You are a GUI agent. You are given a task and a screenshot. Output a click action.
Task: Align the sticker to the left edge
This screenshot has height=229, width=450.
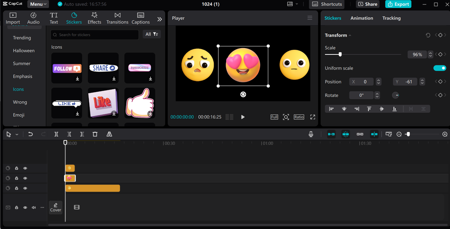[x=331, y=109]
